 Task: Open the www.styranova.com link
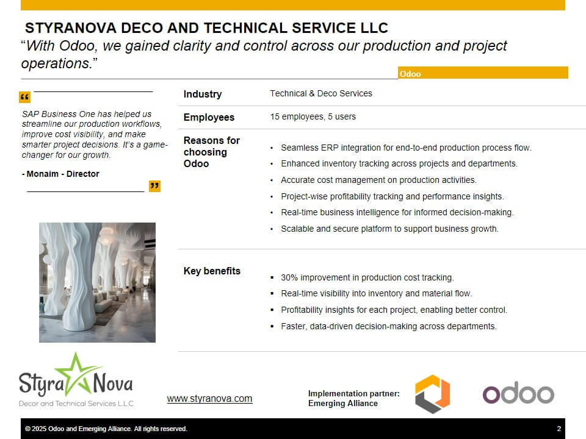coord(209,398)
